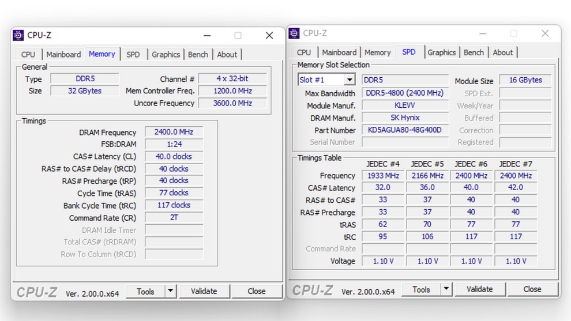Click the CPU-Z app icon in left window title bar
Screen dimensions: 571x321
point(18,35)
